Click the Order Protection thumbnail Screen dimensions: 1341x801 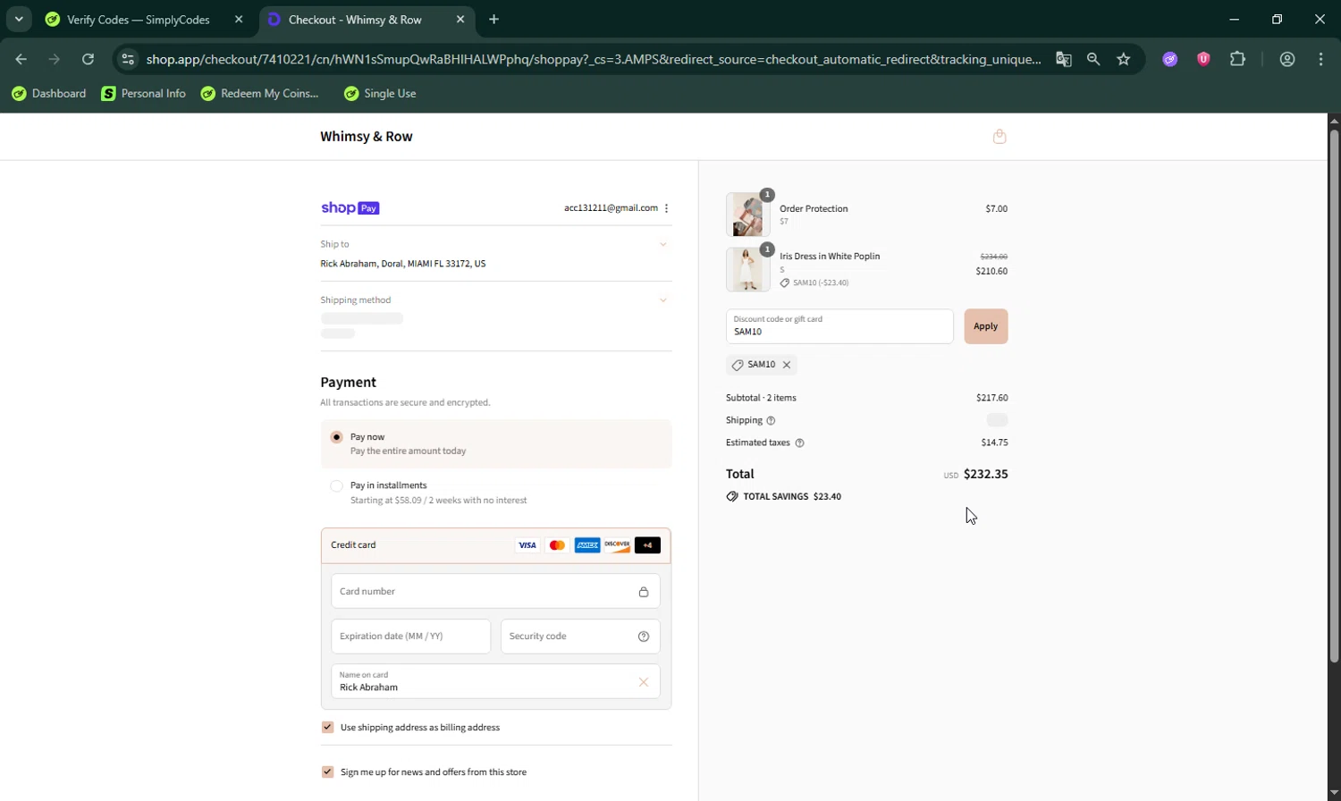tap(747, 215)
